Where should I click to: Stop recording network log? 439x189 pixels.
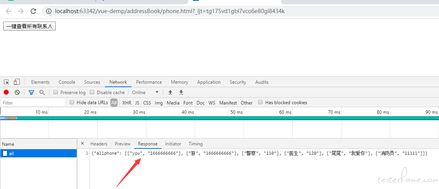(x=6, y=92)
